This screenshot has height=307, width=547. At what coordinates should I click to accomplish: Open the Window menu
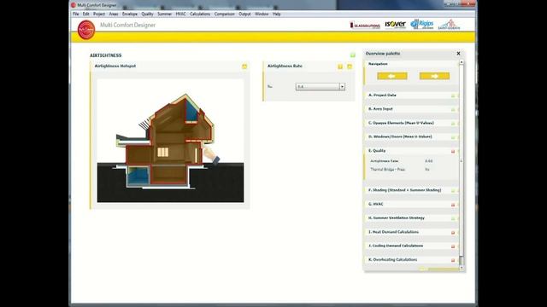click(x=262, y=14)
